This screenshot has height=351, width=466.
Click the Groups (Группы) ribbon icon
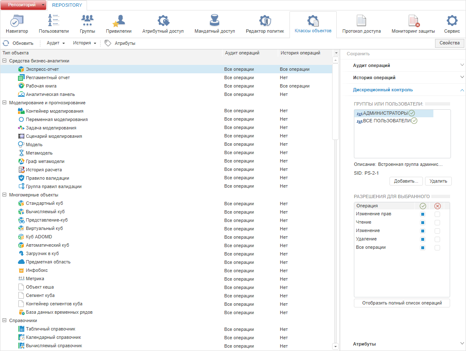point(87,21)
